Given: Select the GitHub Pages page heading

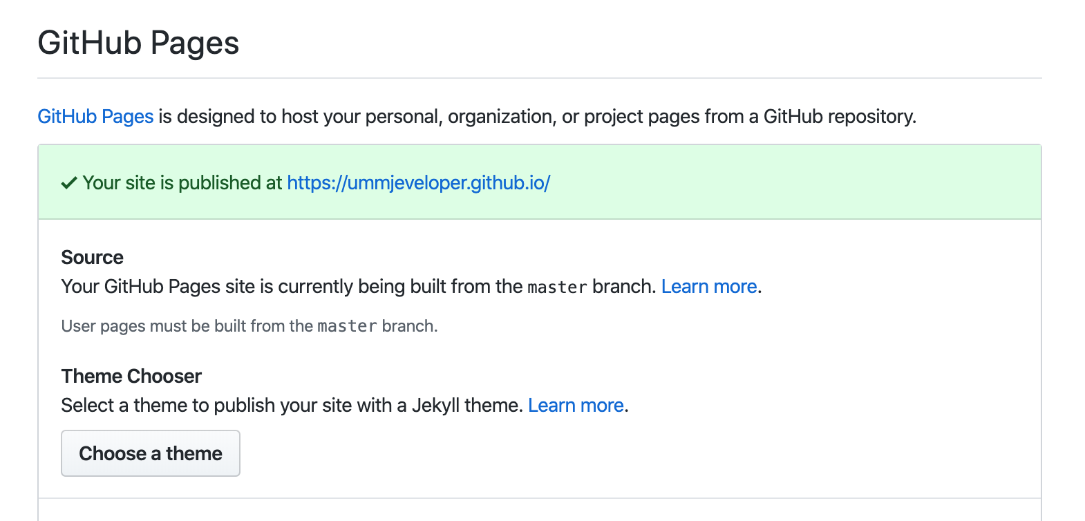Looking at the screenshot, I should 138,43.
